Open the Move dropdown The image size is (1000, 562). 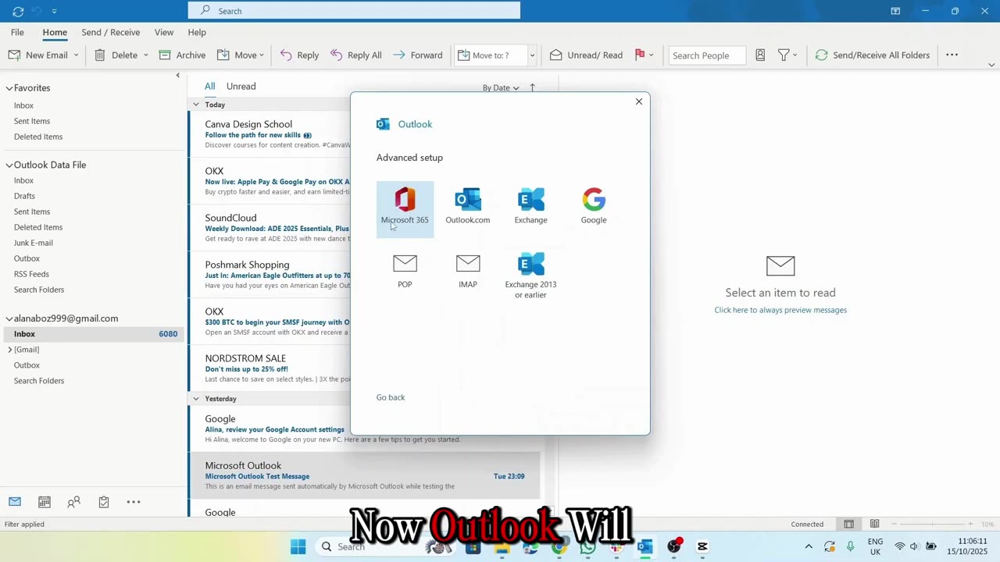(241, 55)
